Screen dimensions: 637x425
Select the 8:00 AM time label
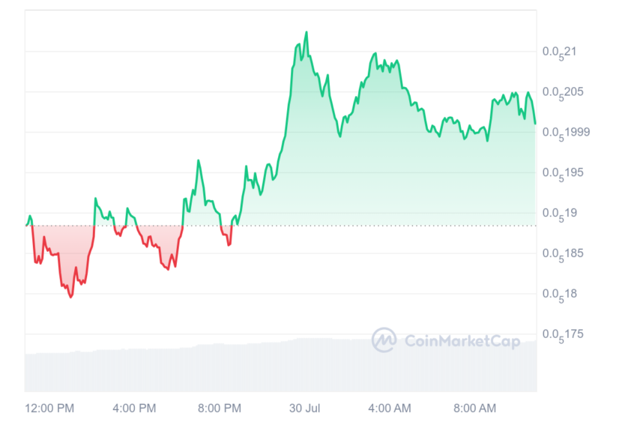[x=475, y=408]
